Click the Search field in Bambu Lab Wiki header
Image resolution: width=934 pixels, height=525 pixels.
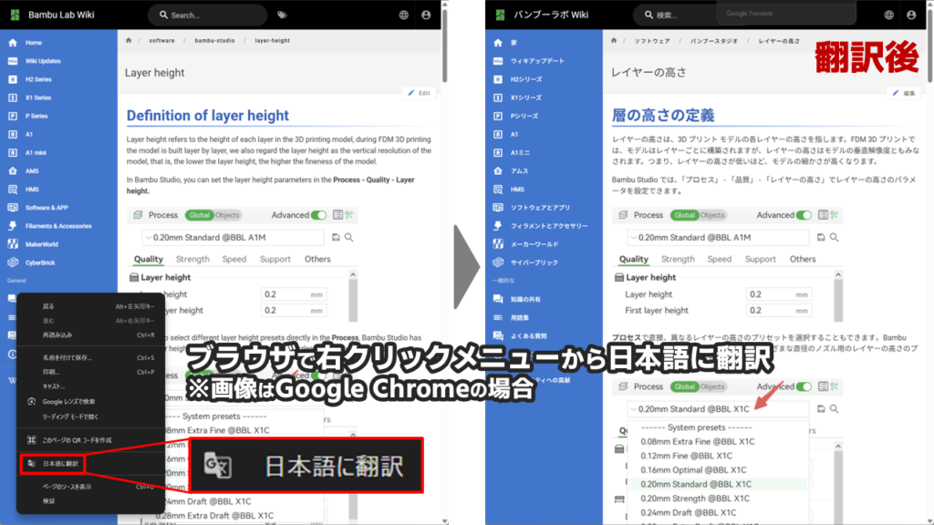click(210, 15)
